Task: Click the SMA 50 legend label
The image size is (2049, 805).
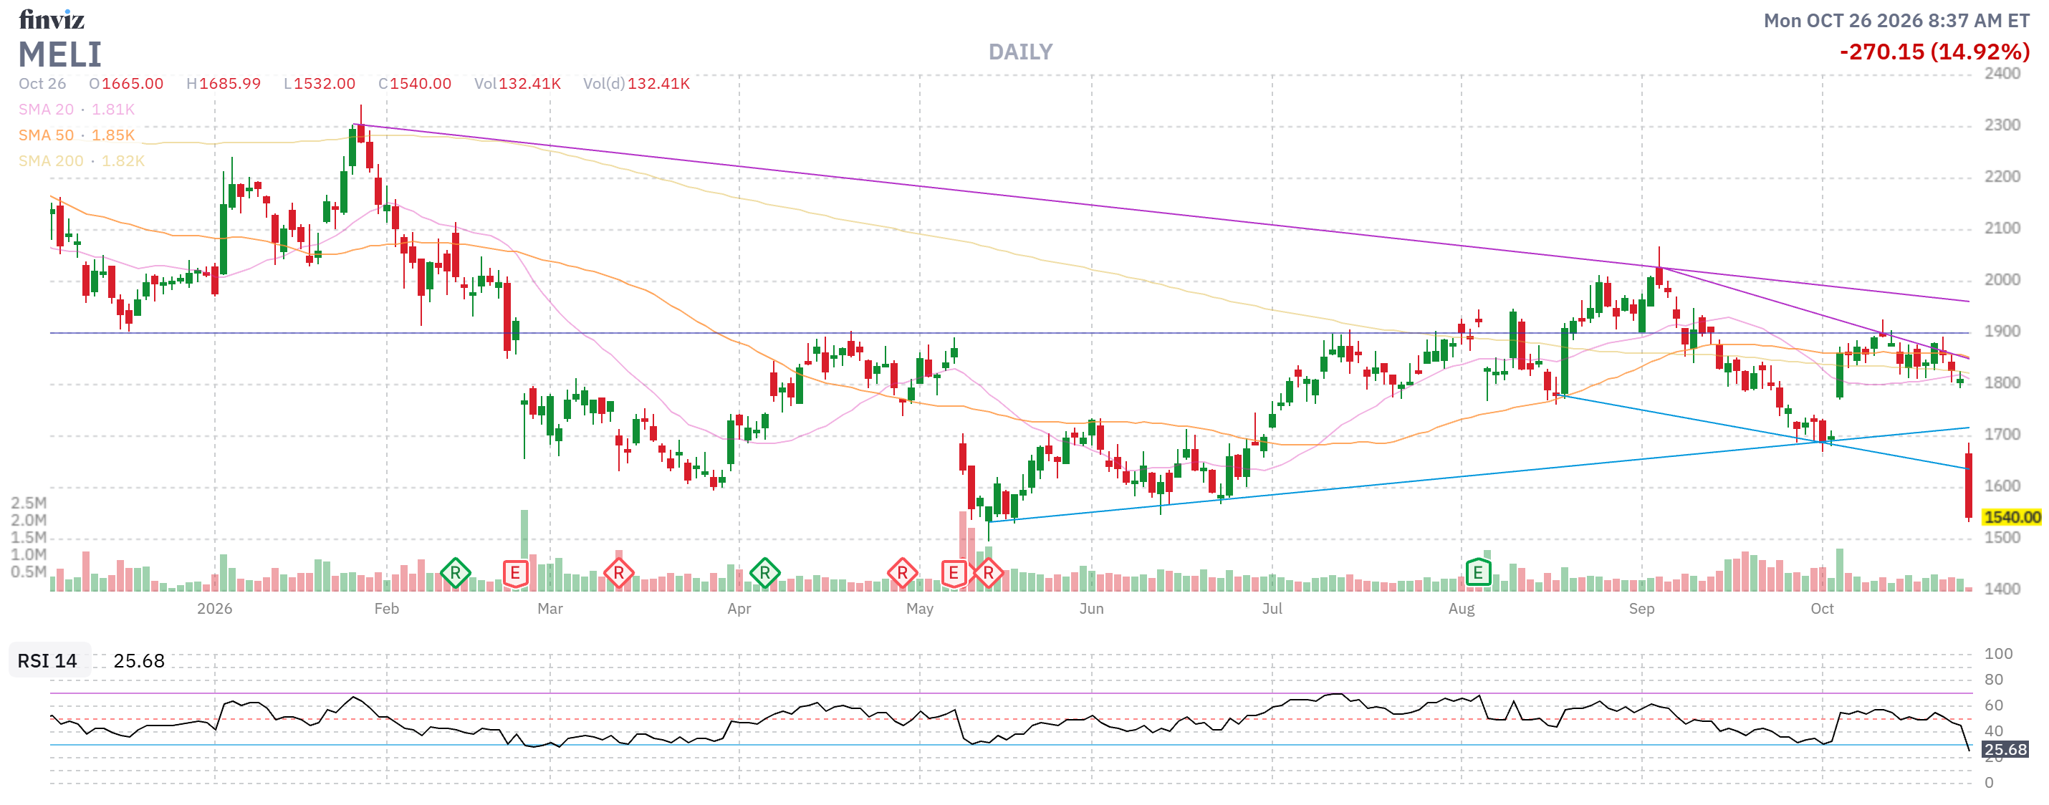Action: click(x=46, y=135)
